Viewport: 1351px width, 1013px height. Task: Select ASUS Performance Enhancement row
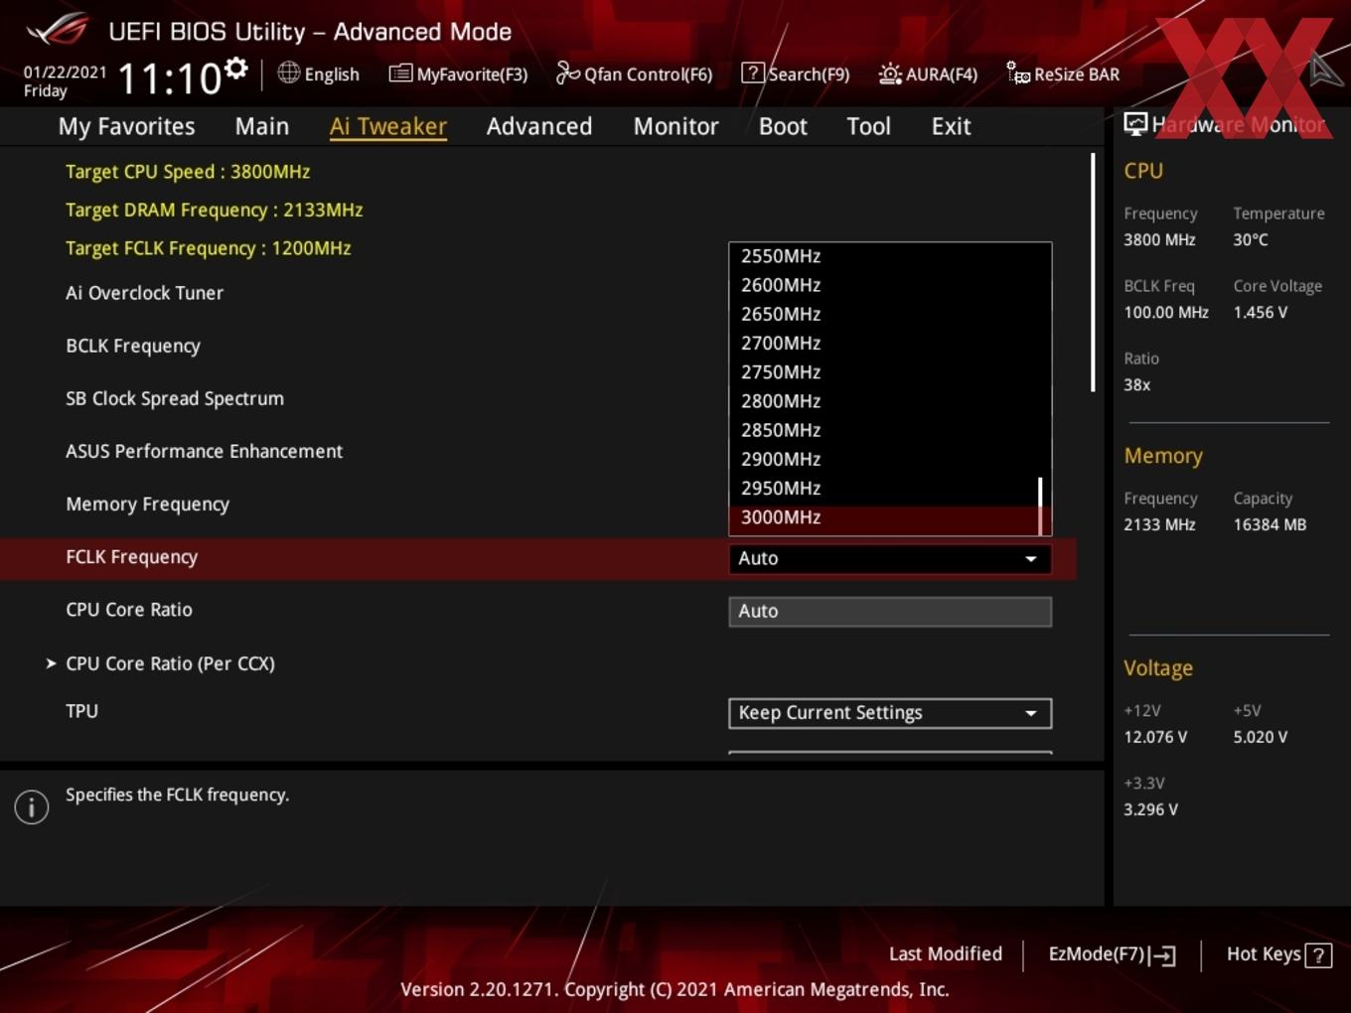204,451
